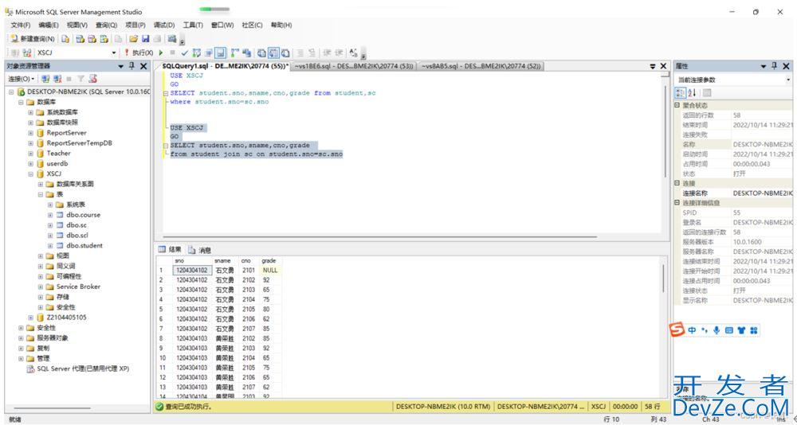
Task: Expand the dbo.course table node
Action: click(50, 216)
